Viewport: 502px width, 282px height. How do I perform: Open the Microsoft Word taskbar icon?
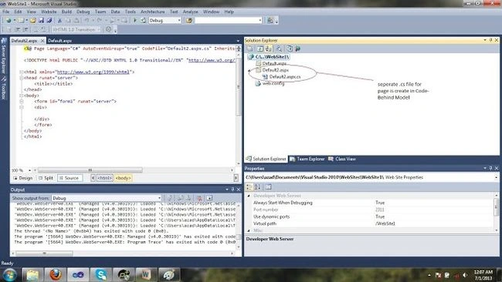(146, 274)
